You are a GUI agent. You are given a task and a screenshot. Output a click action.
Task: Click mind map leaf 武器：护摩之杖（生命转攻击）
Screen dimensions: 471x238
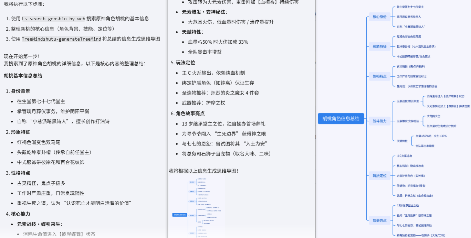tap(415, 196)
